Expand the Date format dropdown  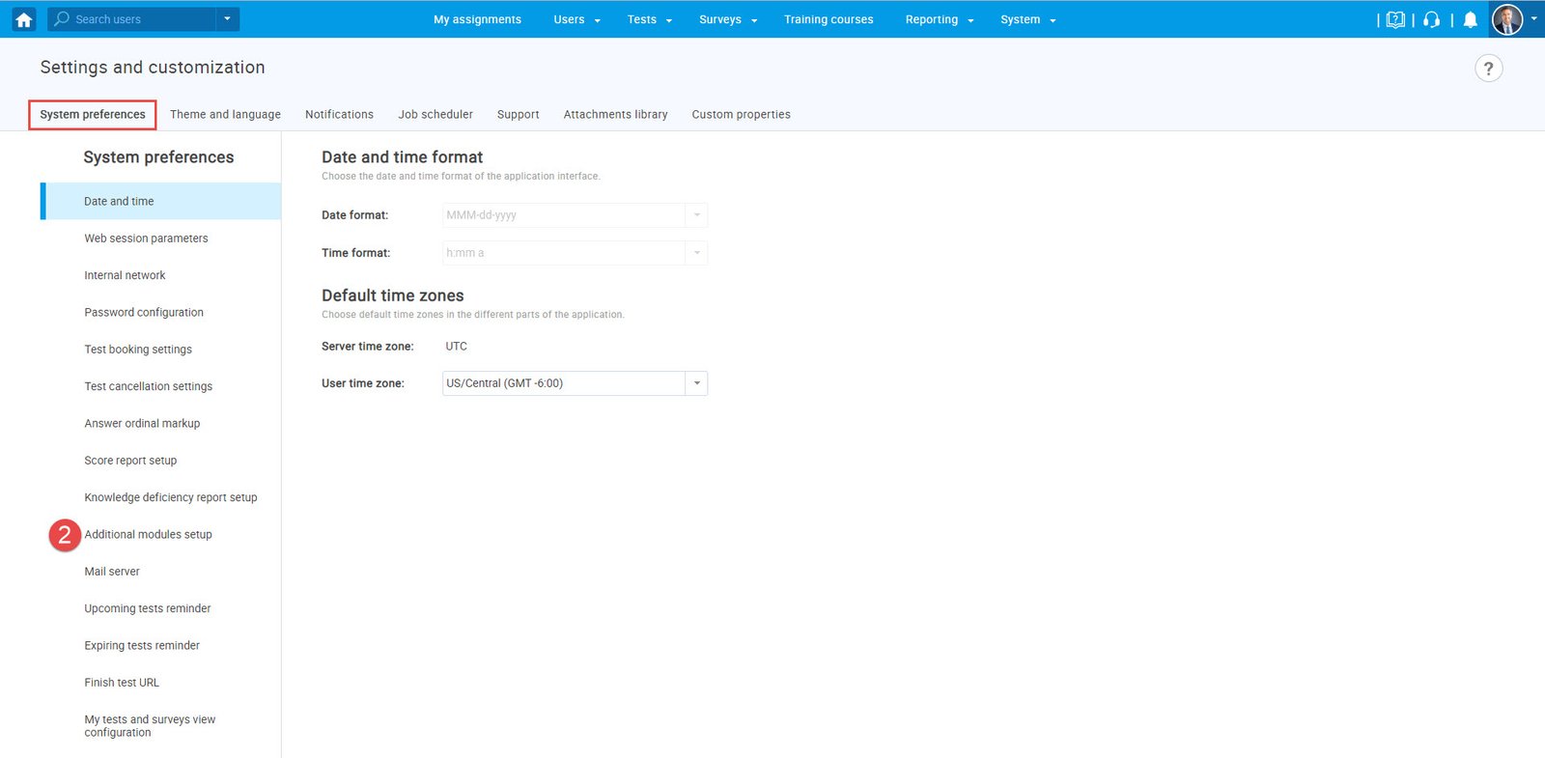(696, 215)
